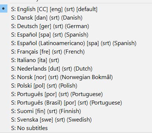Switch subtitles to Deutsch (German)
The width and height of the screenshot is (152, 133).
point(76,26)
